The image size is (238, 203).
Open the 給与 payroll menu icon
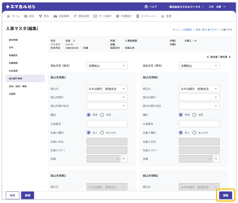coord(26,16)
